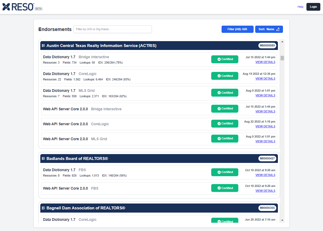
Task: Select the ACTRIS 'Data Dictionary 1.7 Bridge Interactive' title
Action: (76, 57)
